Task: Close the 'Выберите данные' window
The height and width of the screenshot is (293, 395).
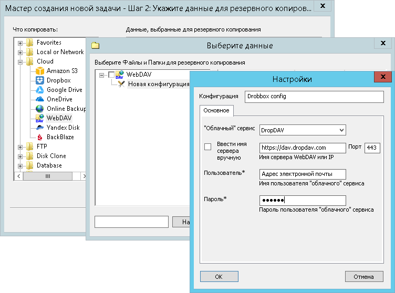Action: click(x=382, y=43)
